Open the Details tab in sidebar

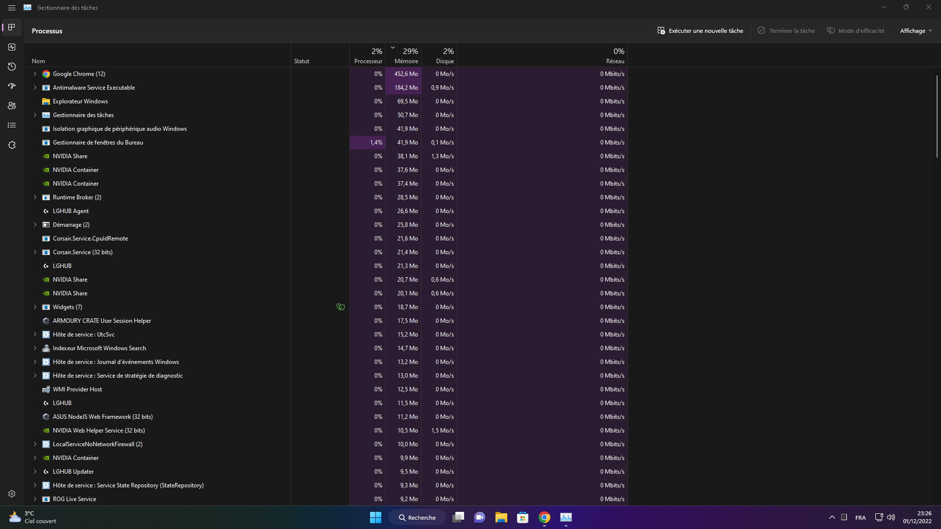click(x=12, y=125)
